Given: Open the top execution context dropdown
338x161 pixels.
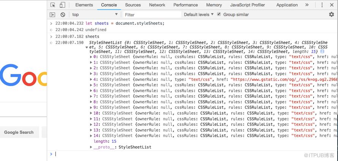Looking at the screenshot, I should pos(95,14).
